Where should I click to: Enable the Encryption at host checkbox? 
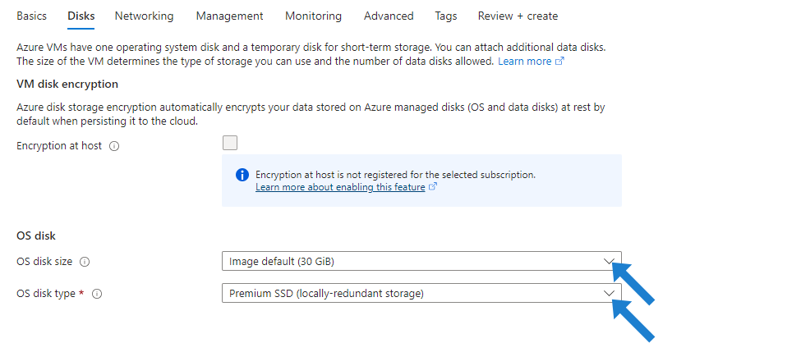click(230, 144)
